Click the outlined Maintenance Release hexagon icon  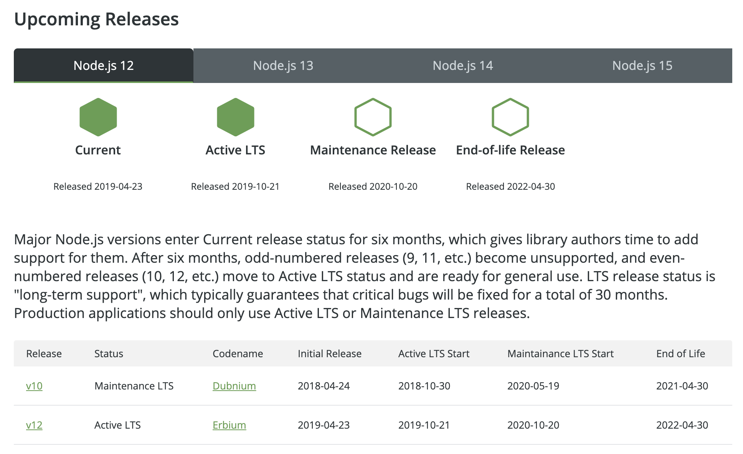pyautogui.click(x=373, y=117)
